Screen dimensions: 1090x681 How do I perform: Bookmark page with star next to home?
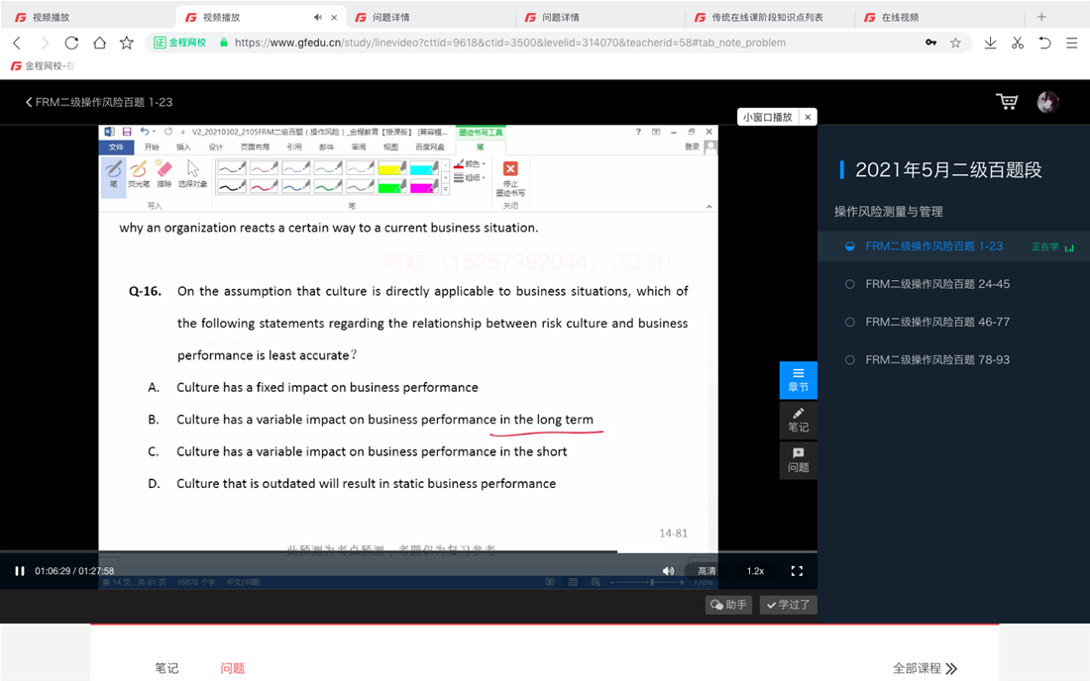(127, 43)
